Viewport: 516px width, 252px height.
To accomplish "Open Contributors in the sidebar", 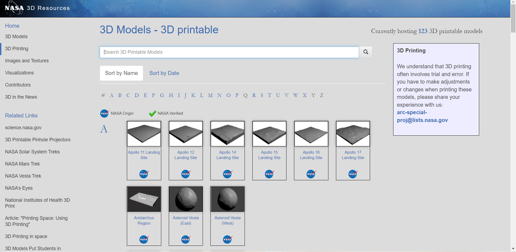I will coord(18,85).
